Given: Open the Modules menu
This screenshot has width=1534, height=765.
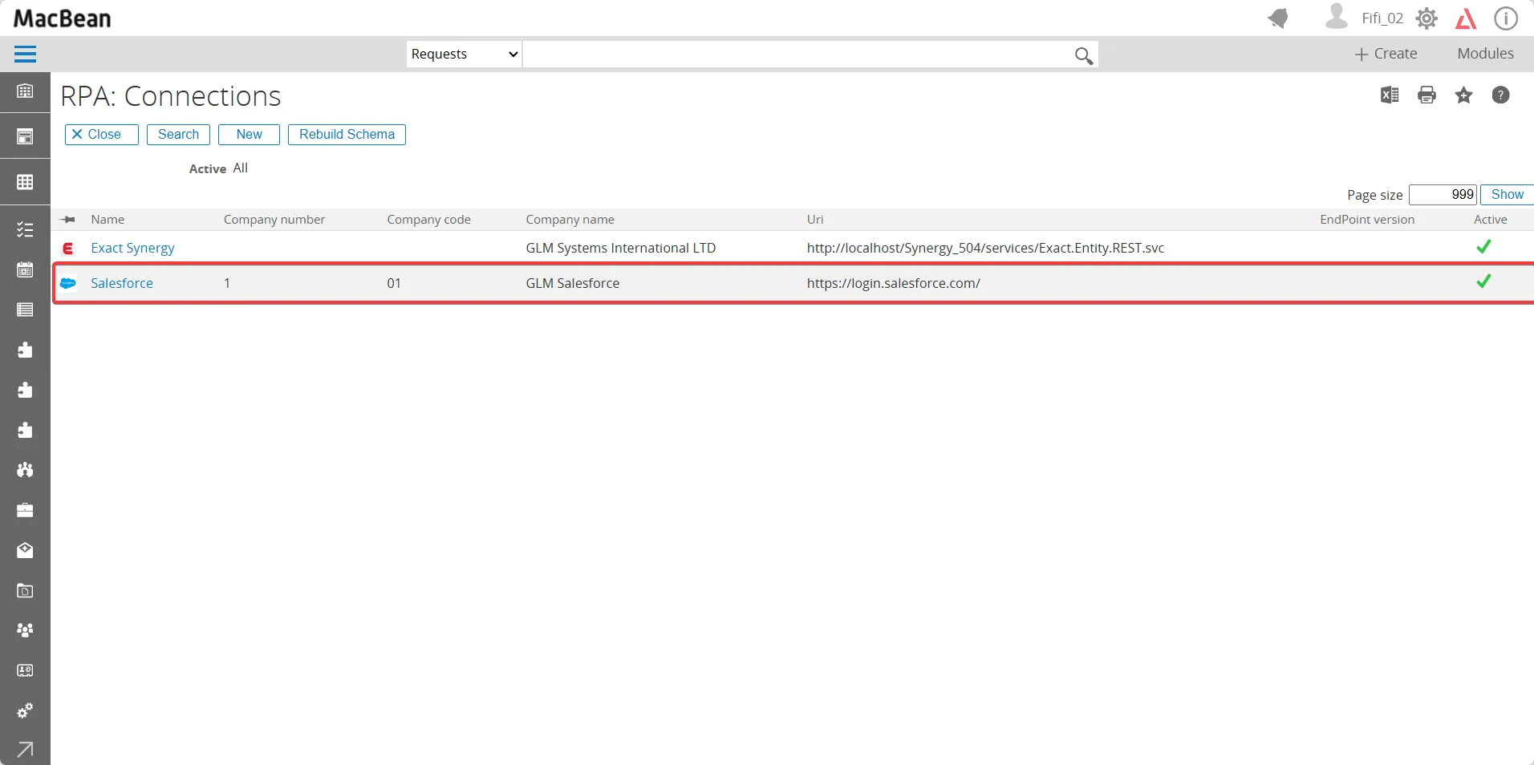Looking at the screenshot, I should [1485, 54].
